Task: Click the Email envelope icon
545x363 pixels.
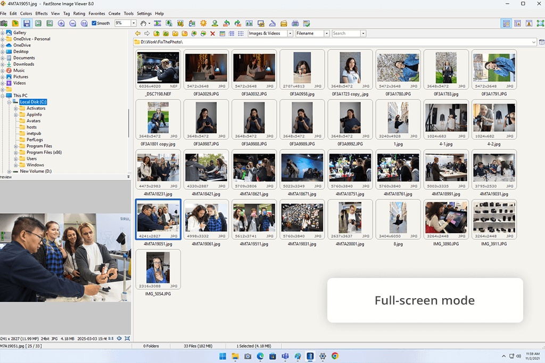Action: (284, 23)
